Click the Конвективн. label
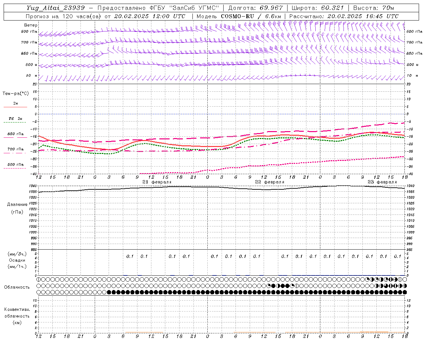Screen dimensions: 424x339 [17, 310]
